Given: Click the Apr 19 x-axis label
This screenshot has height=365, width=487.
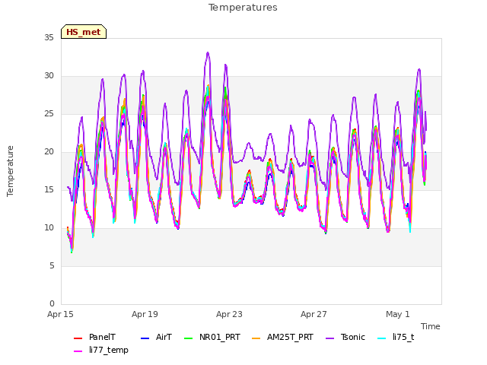Looking at the screenshot, I should click(x=145, y=314).
